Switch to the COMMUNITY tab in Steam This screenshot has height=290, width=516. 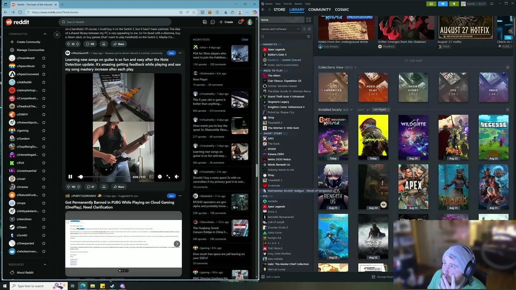click(x=319, y=10)
